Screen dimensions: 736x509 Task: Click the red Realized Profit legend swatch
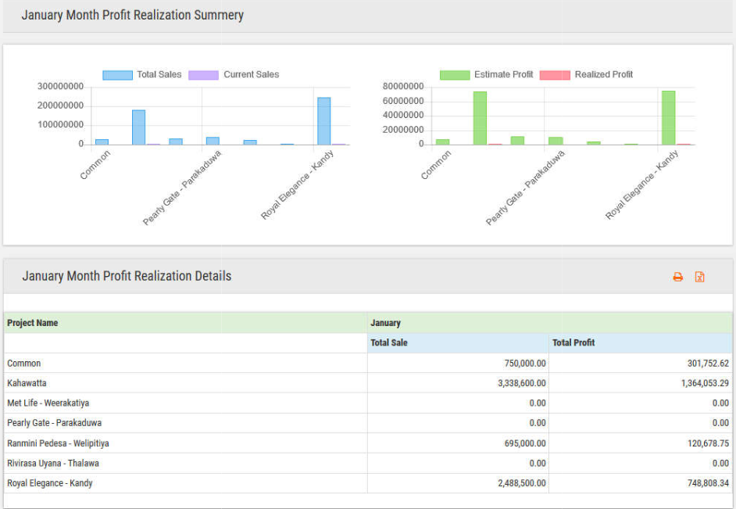point(556,75)
